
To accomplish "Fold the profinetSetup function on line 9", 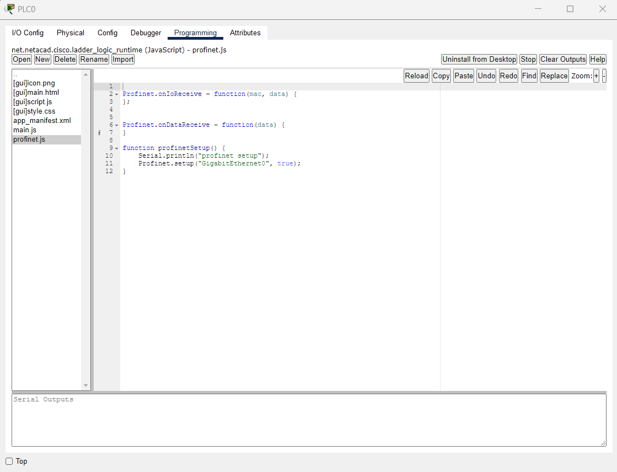I will pyautogui.click(x=116, y=148).
